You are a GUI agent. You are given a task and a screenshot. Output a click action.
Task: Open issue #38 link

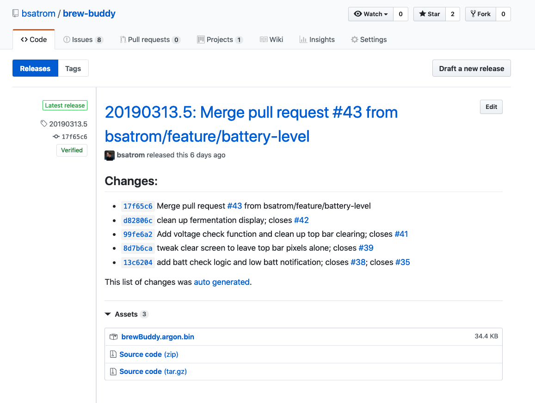(358, 262)
